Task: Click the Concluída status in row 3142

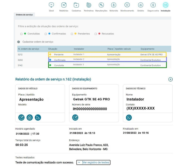Action: tap(59, 65)
